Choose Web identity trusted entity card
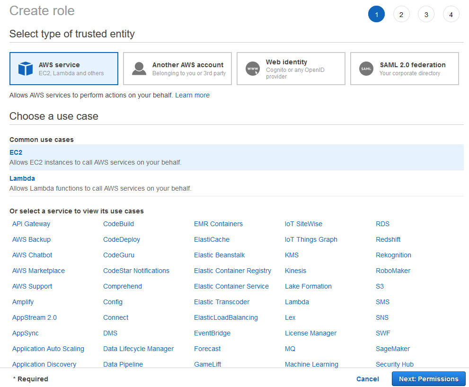469x387 pixels. pos(291,69)
